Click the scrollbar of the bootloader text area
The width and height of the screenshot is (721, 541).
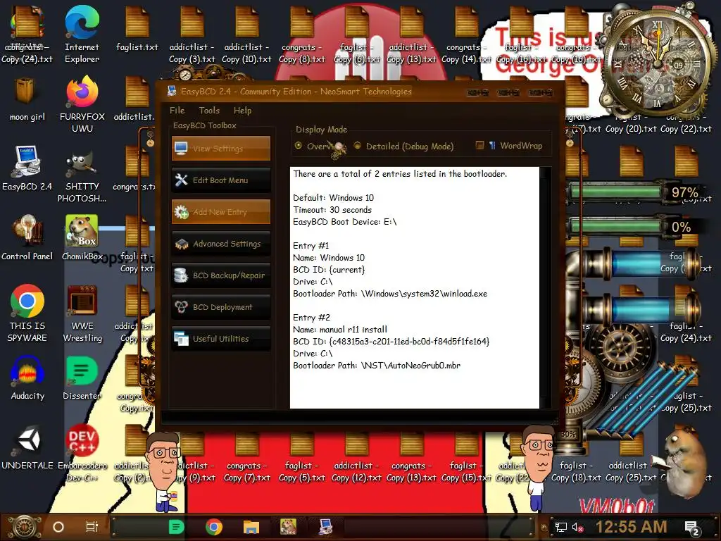click(546, 287)
